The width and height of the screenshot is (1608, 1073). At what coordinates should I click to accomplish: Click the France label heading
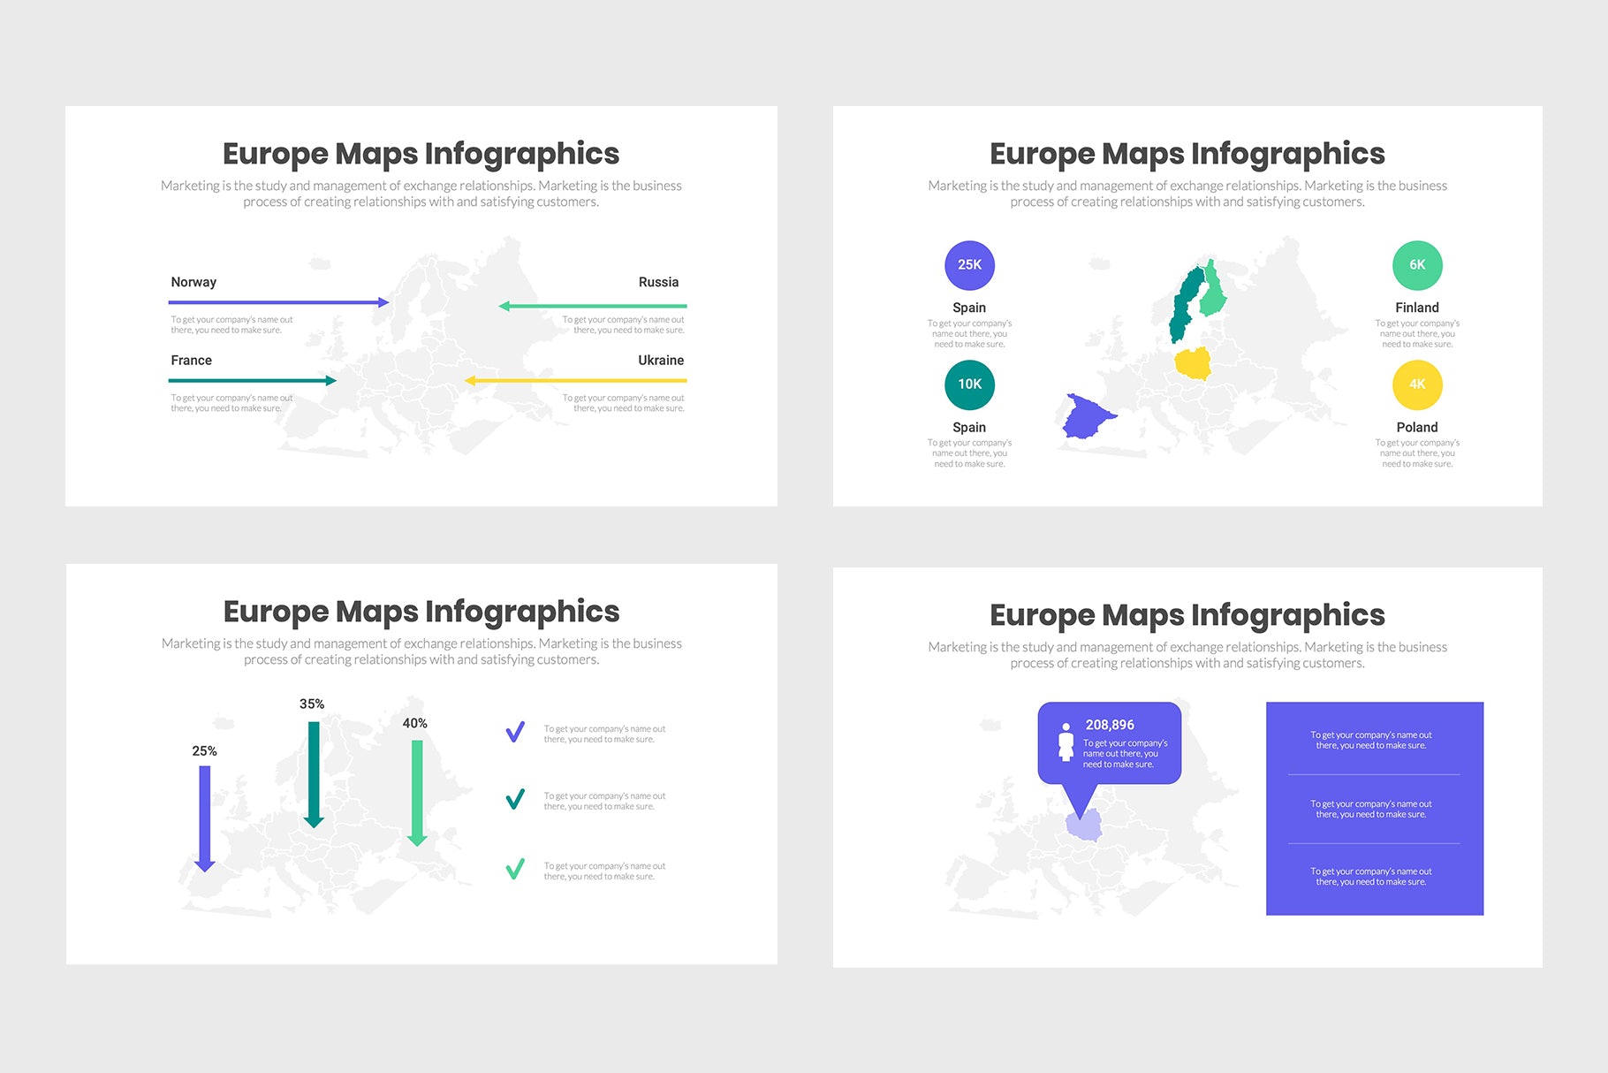click(190, 360)
